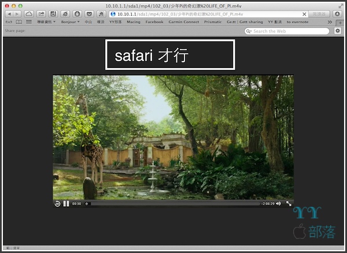Click the -2:06:29 remaining time label
Image resolution: width=347 pixels, height=253 pixels.
(268, 204)
